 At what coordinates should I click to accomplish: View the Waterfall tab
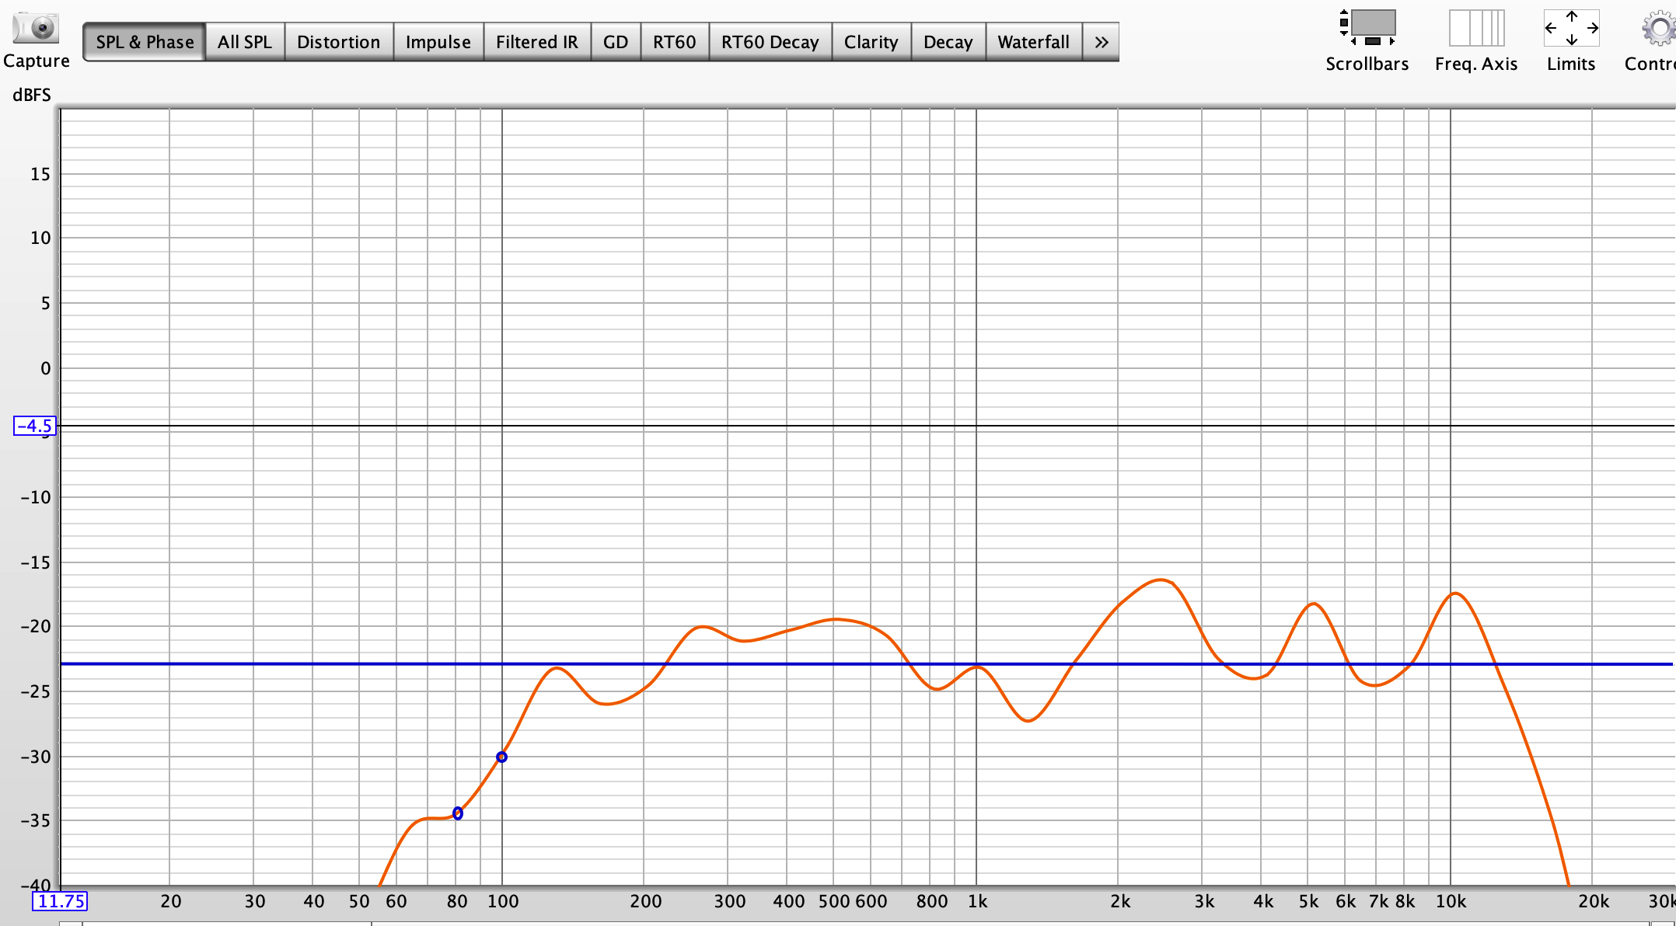coord(1033,42)
